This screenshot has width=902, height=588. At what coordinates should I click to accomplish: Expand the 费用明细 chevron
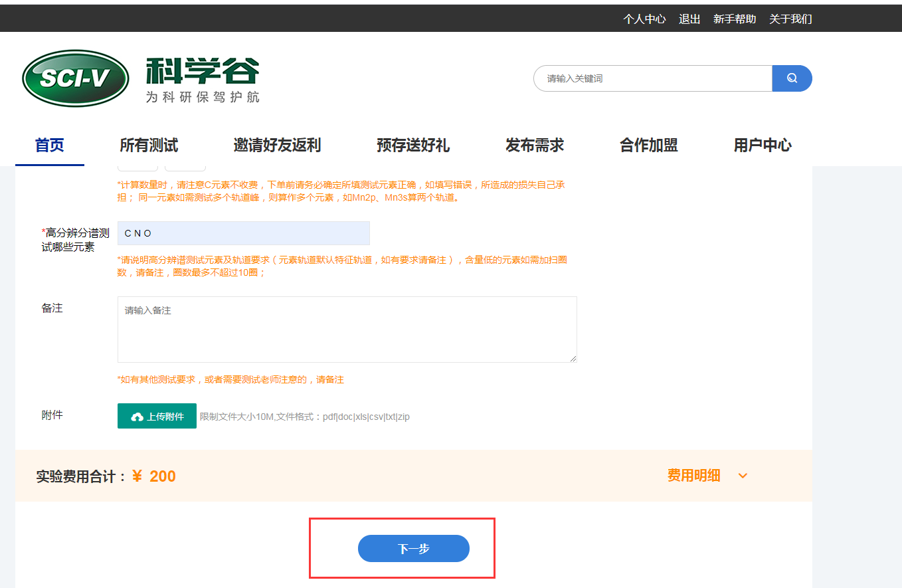pyautogui.click(x=743, y=476)
